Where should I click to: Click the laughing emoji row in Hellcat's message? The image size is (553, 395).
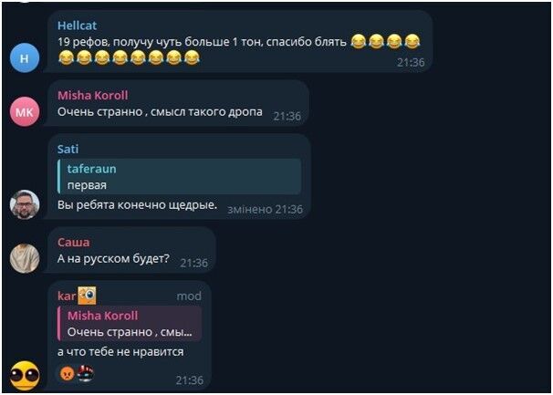tap(129, 57)
